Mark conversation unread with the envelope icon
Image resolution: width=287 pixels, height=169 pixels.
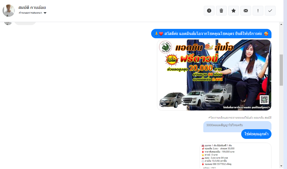pyautogui.click(x=246, y=11)
